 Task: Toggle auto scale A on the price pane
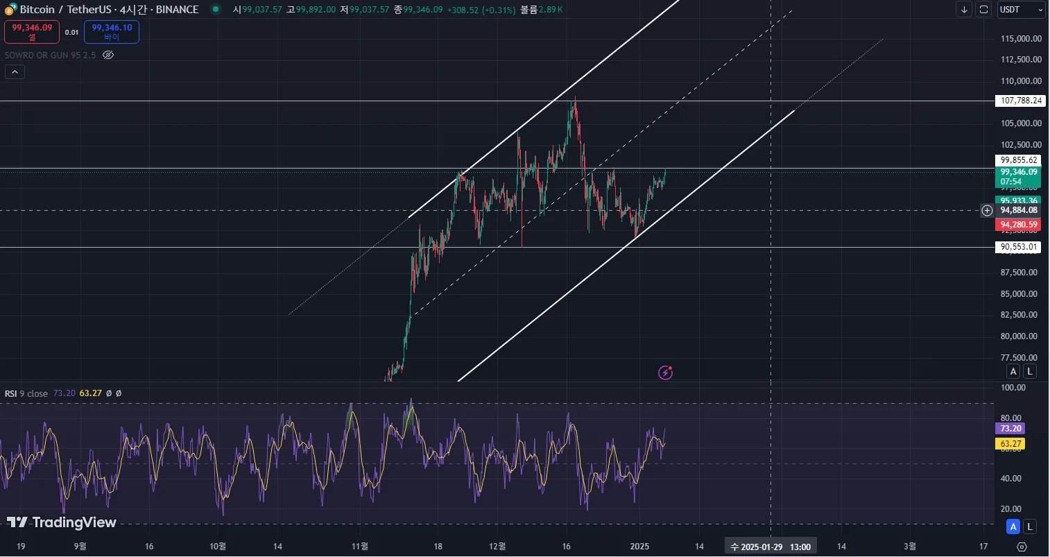tap(1013, 371)
